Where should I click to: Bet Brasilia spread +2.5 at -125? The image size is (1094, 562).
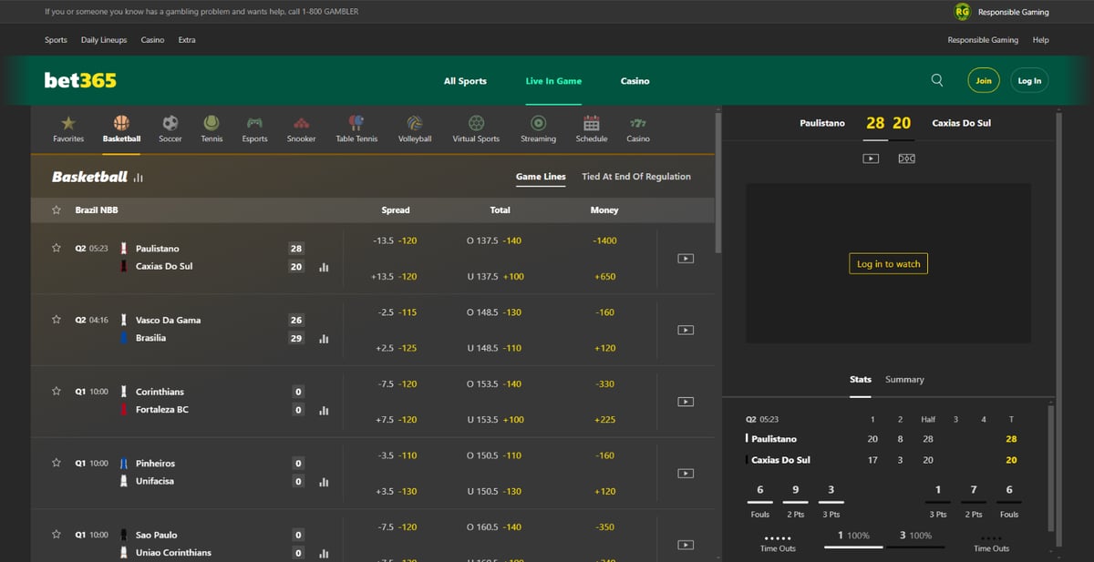[x=395, y=348]
